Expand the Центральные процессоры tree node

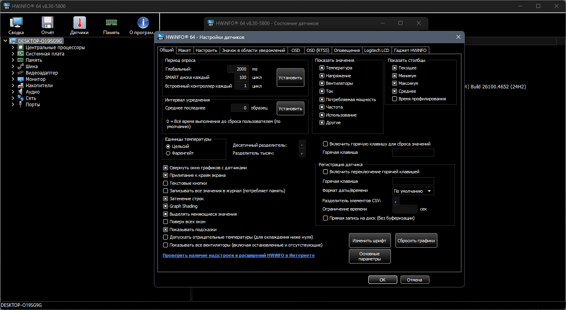13,48
